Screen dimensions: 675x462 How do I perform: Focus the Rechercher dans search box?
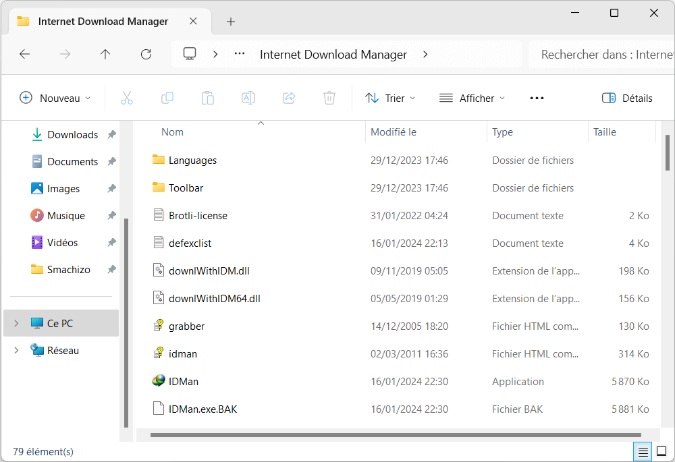(601, 55)
